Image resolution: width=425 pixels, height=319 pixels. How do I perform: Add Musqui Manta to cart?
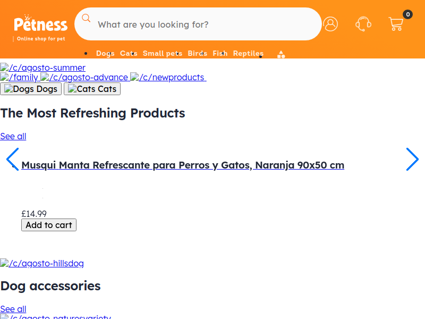tap(49, 225)
